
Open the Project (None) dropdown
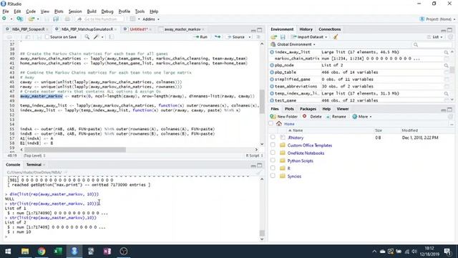click(x=437, y=19)
